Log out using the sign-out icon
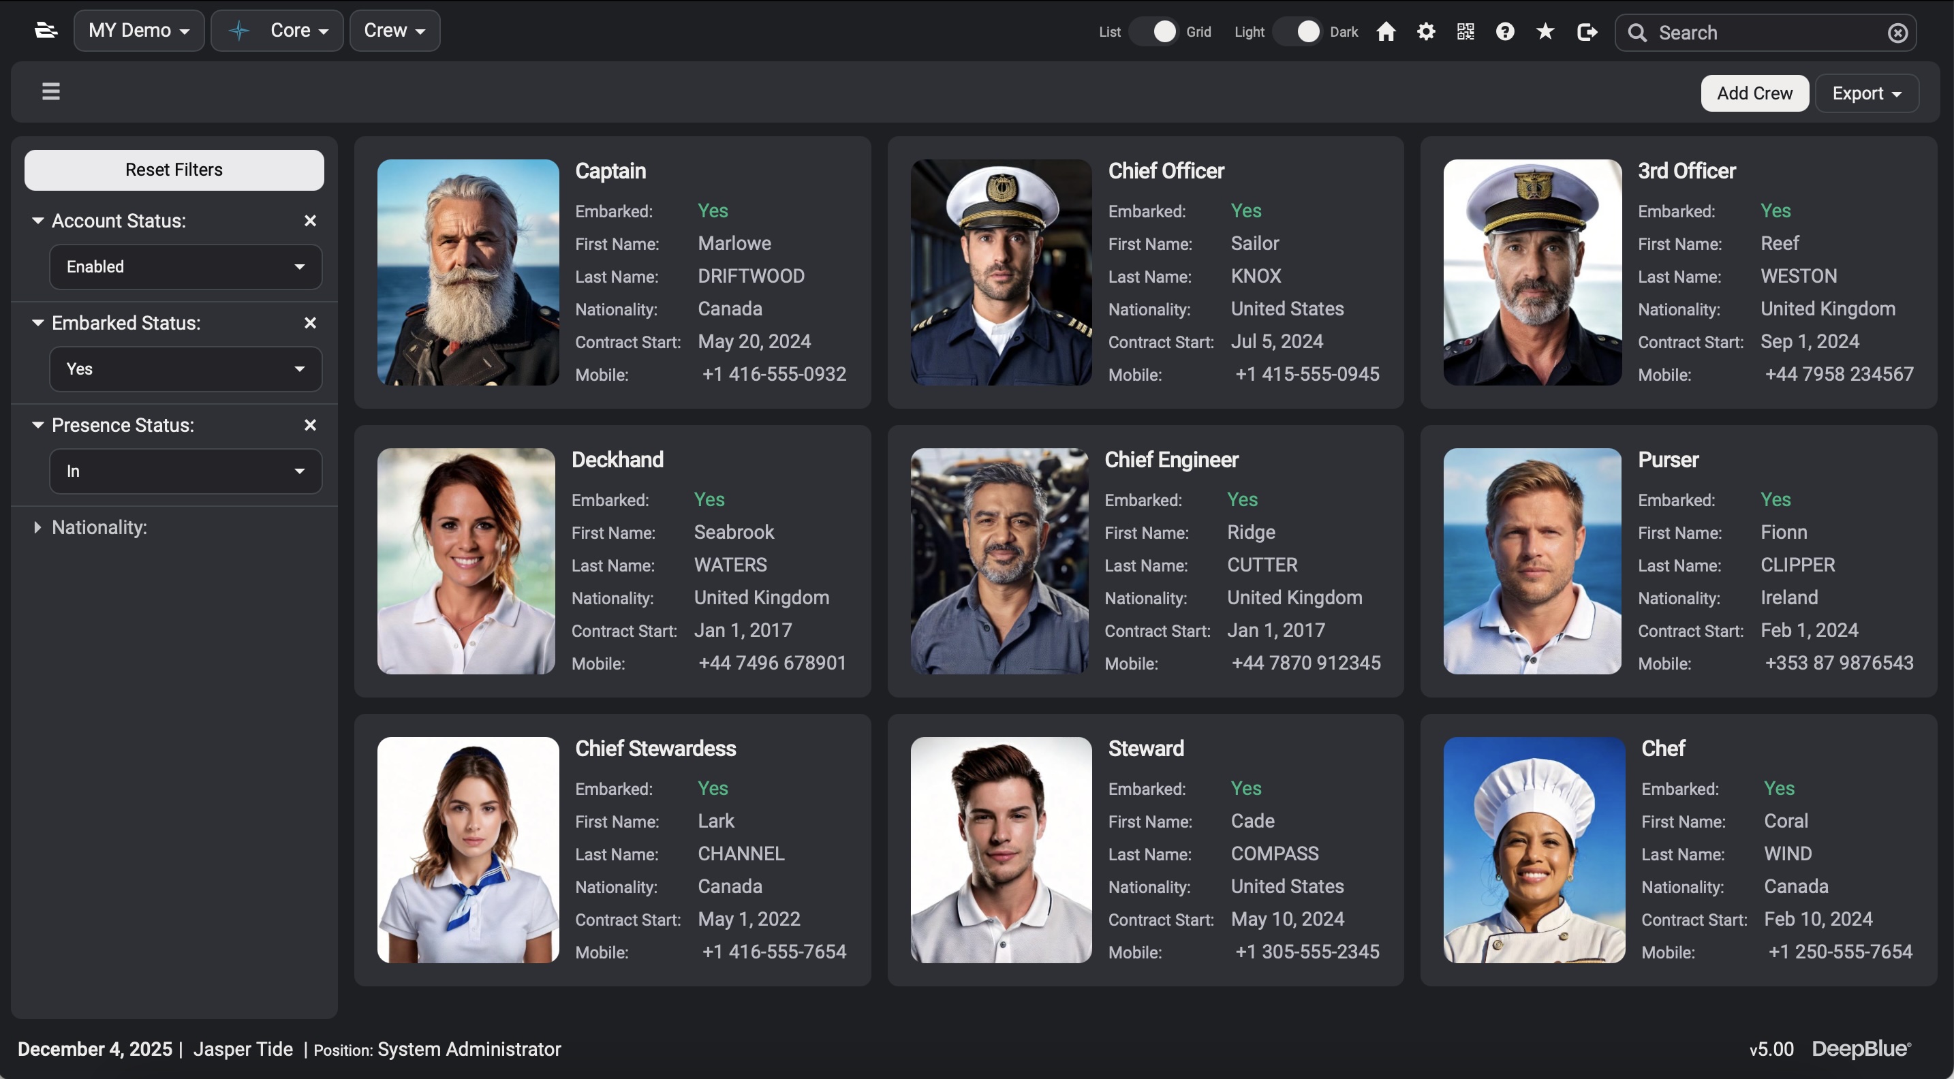 [1587, 32]
